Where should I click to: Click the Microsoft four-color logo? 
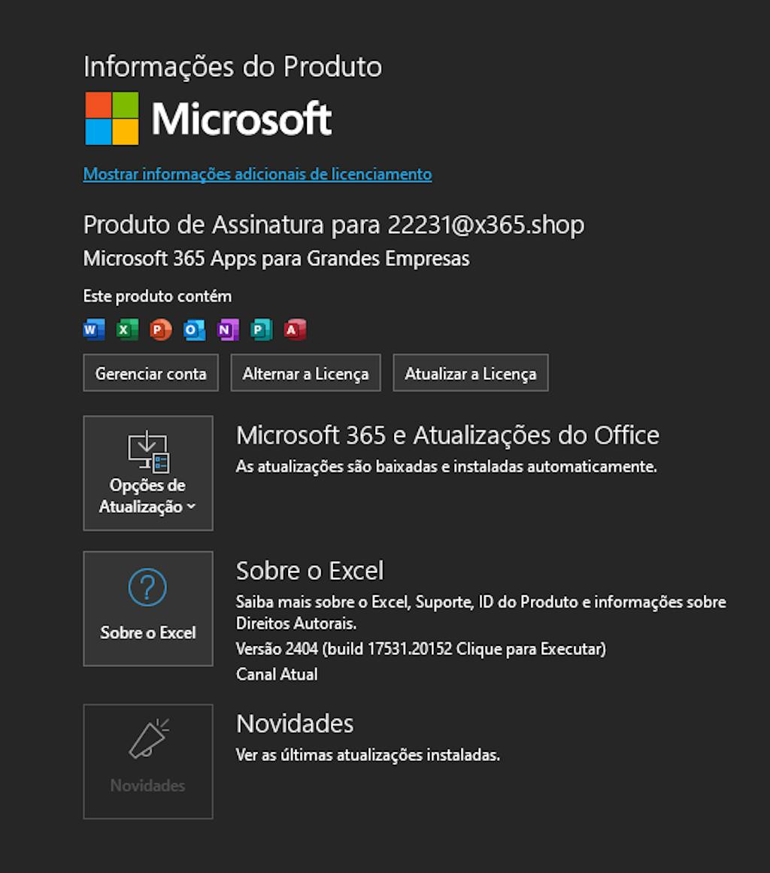click(x=112, y=118)
